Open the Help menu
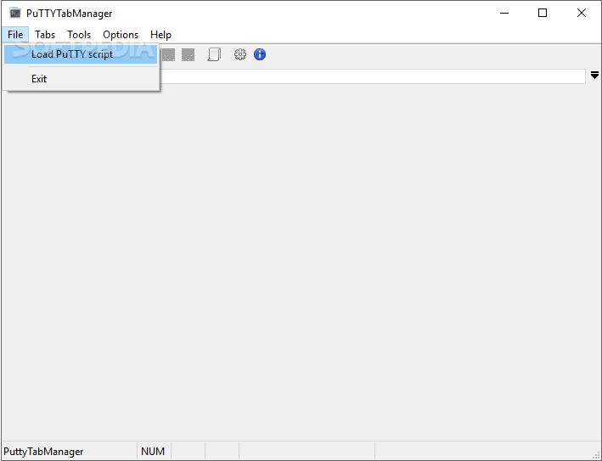This screenshot has width=602, height=461. coord(160,35)
